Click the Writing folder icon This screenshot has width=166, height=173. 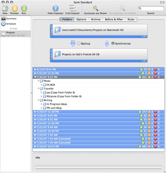41,100
